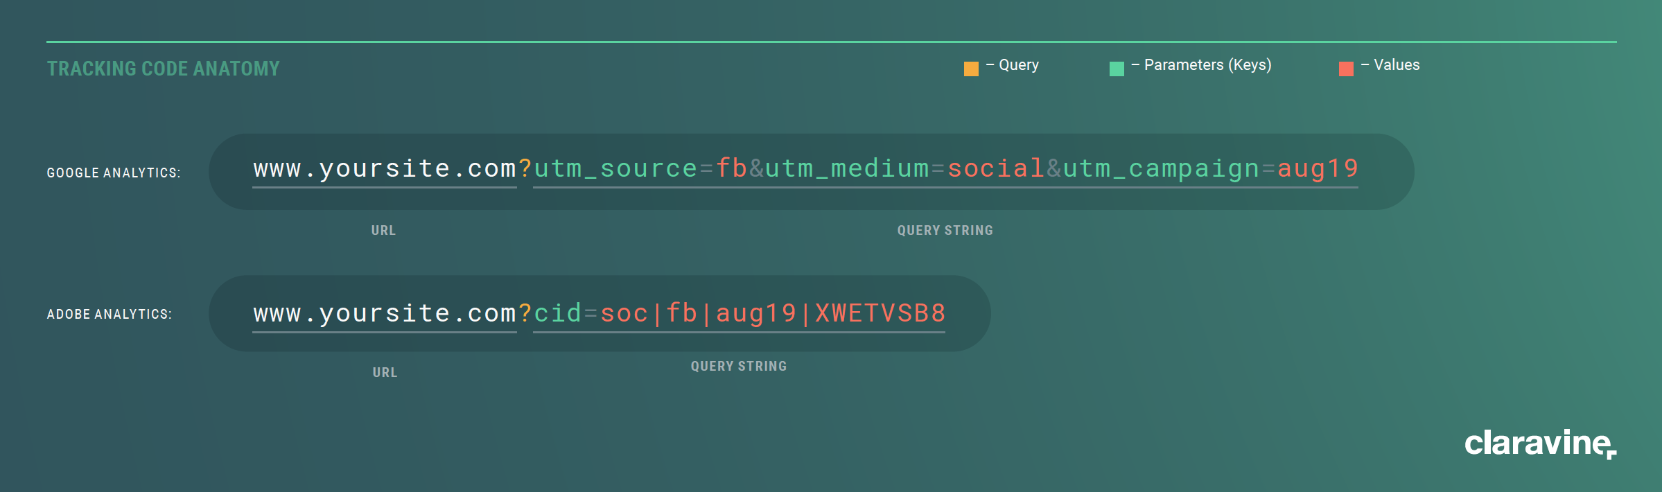The image size is (1662, 492).
Task: Click the 'ADOBE ANALYTICS:' label
Action: (110, 314)
